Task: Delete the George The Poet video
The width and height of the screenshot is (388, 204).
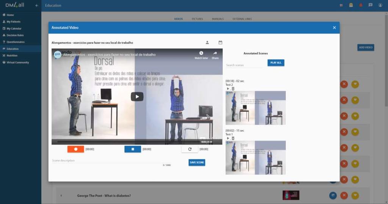Action: 344,195
